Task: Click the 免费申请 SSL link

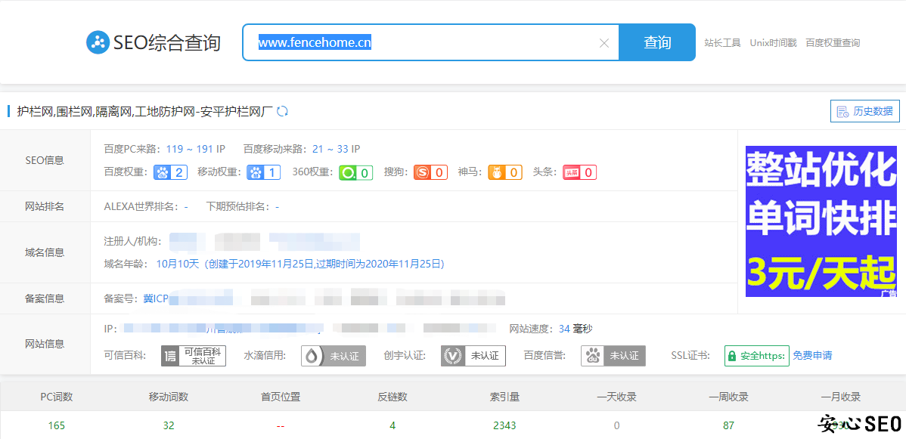Action: (x=812, y=356)
